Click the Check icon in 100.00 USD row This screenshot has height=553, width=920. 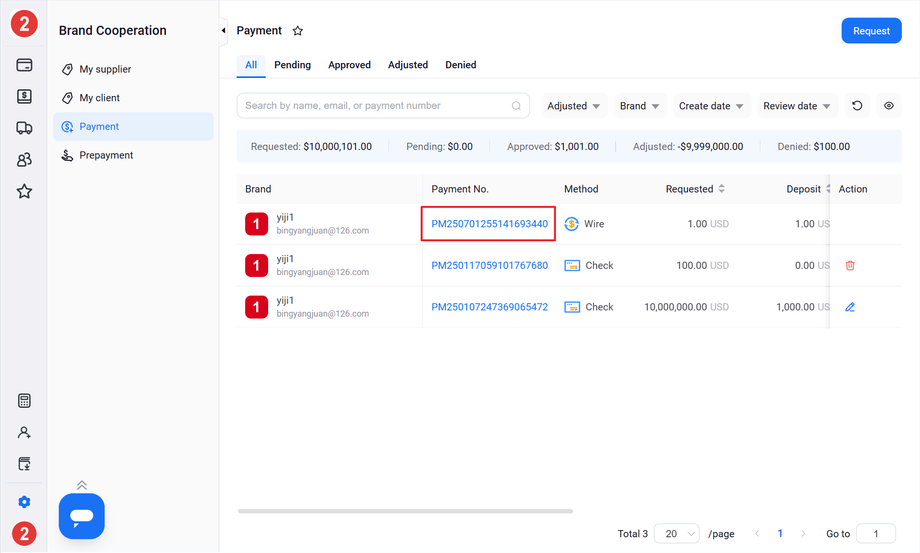pos(572,266)
